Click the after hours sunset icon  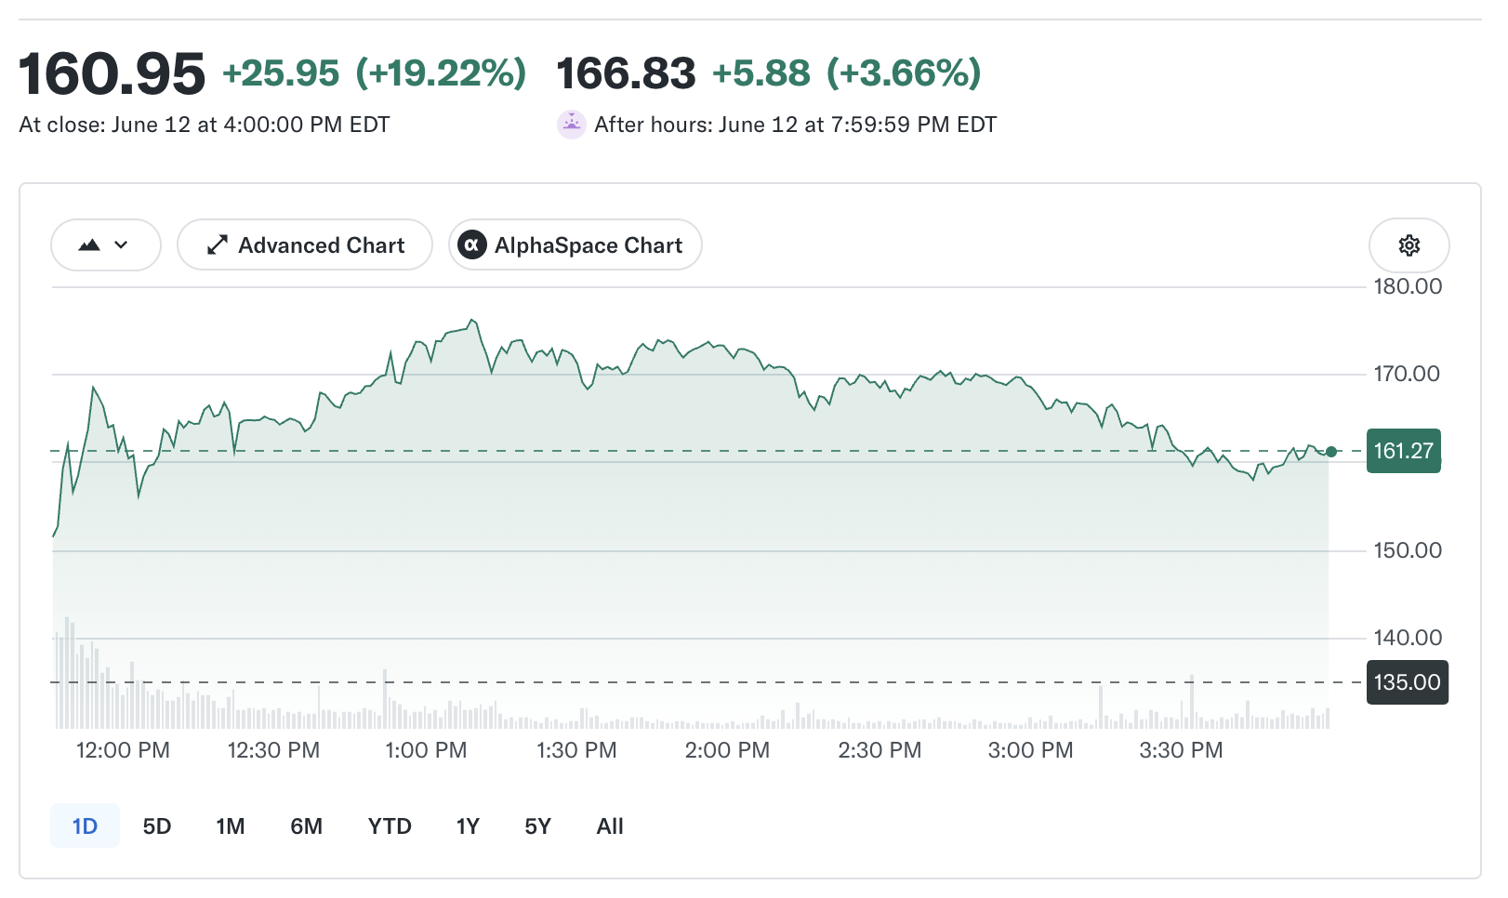[571, 125]
